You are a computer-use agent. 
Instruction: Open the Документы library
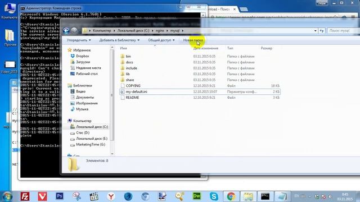(85, 97)
